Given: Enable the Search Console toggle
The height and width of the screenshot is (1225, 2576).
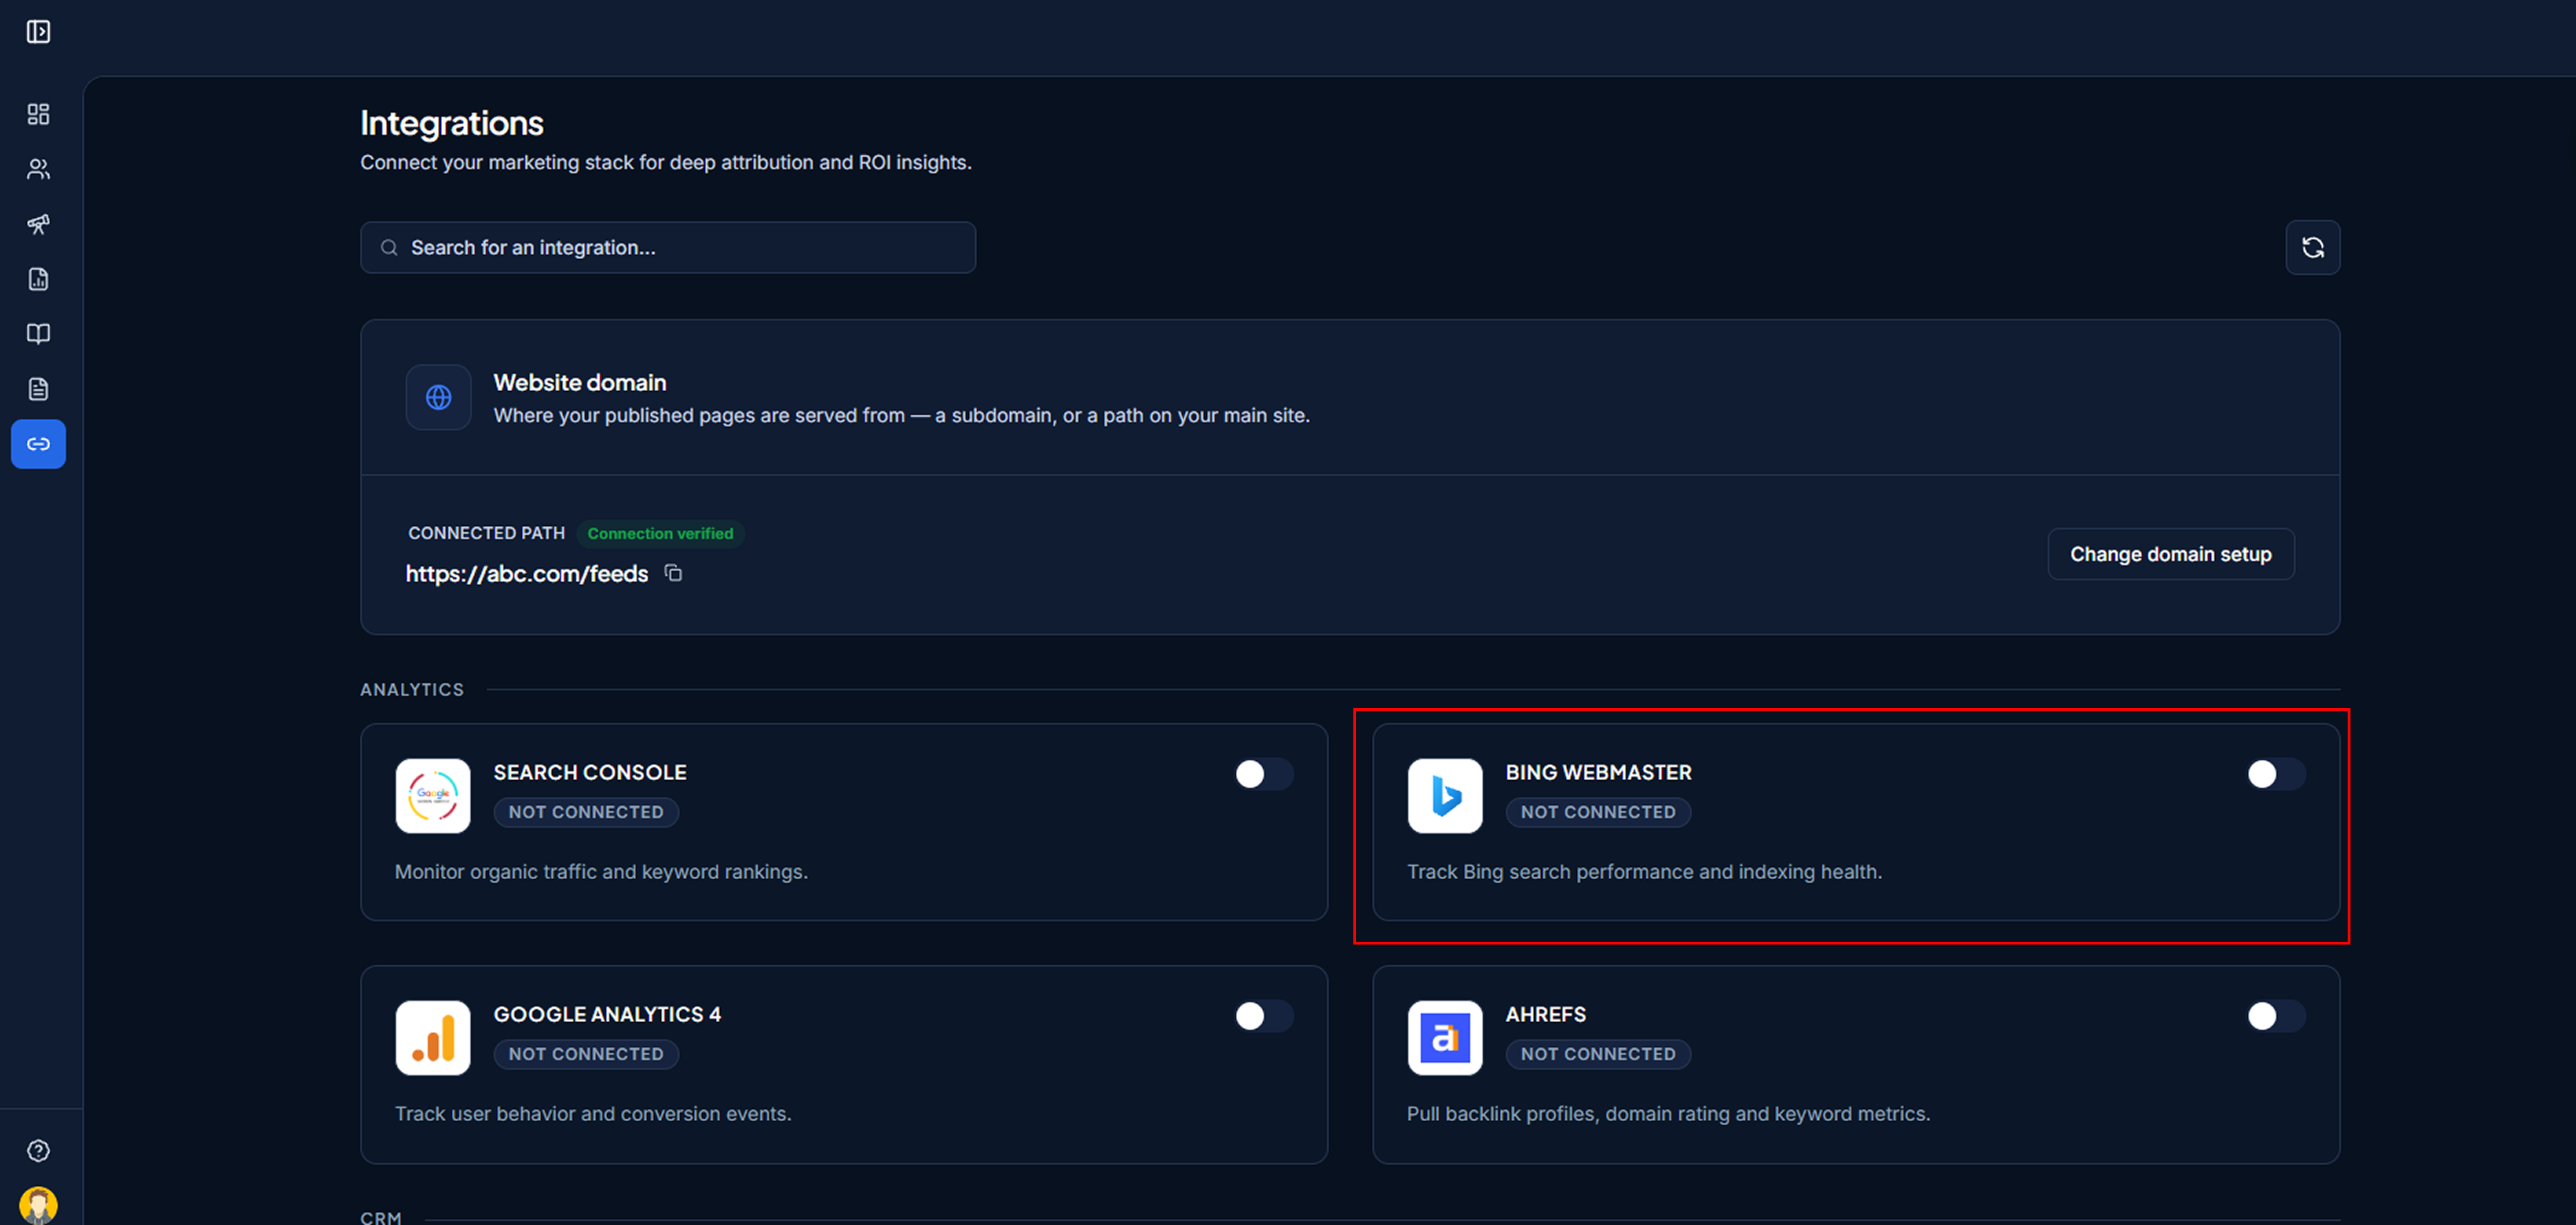Looking at the screenshot, I should coord(1264,774).
